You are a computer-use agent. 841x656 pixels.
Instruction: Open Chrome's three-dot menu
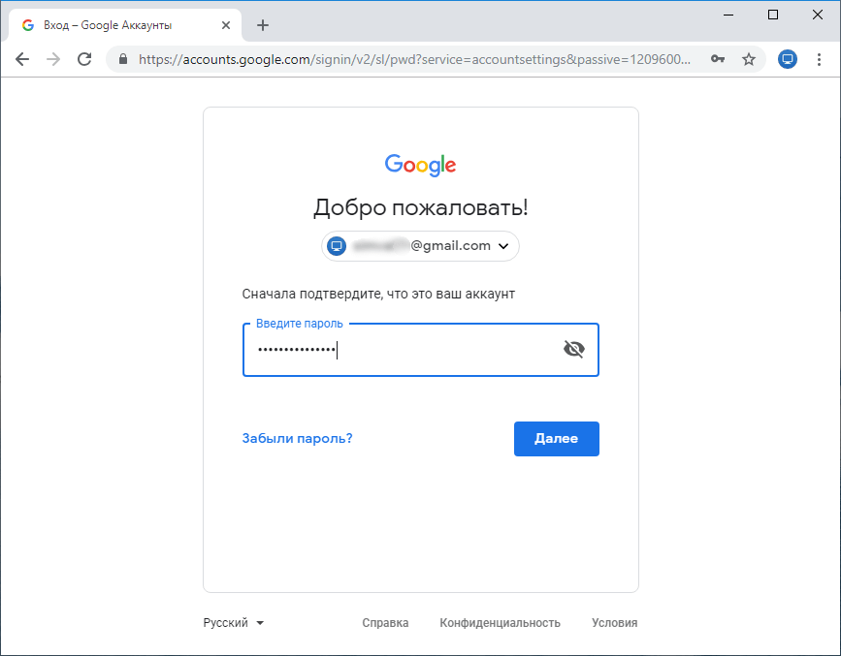tap(820, 59)
